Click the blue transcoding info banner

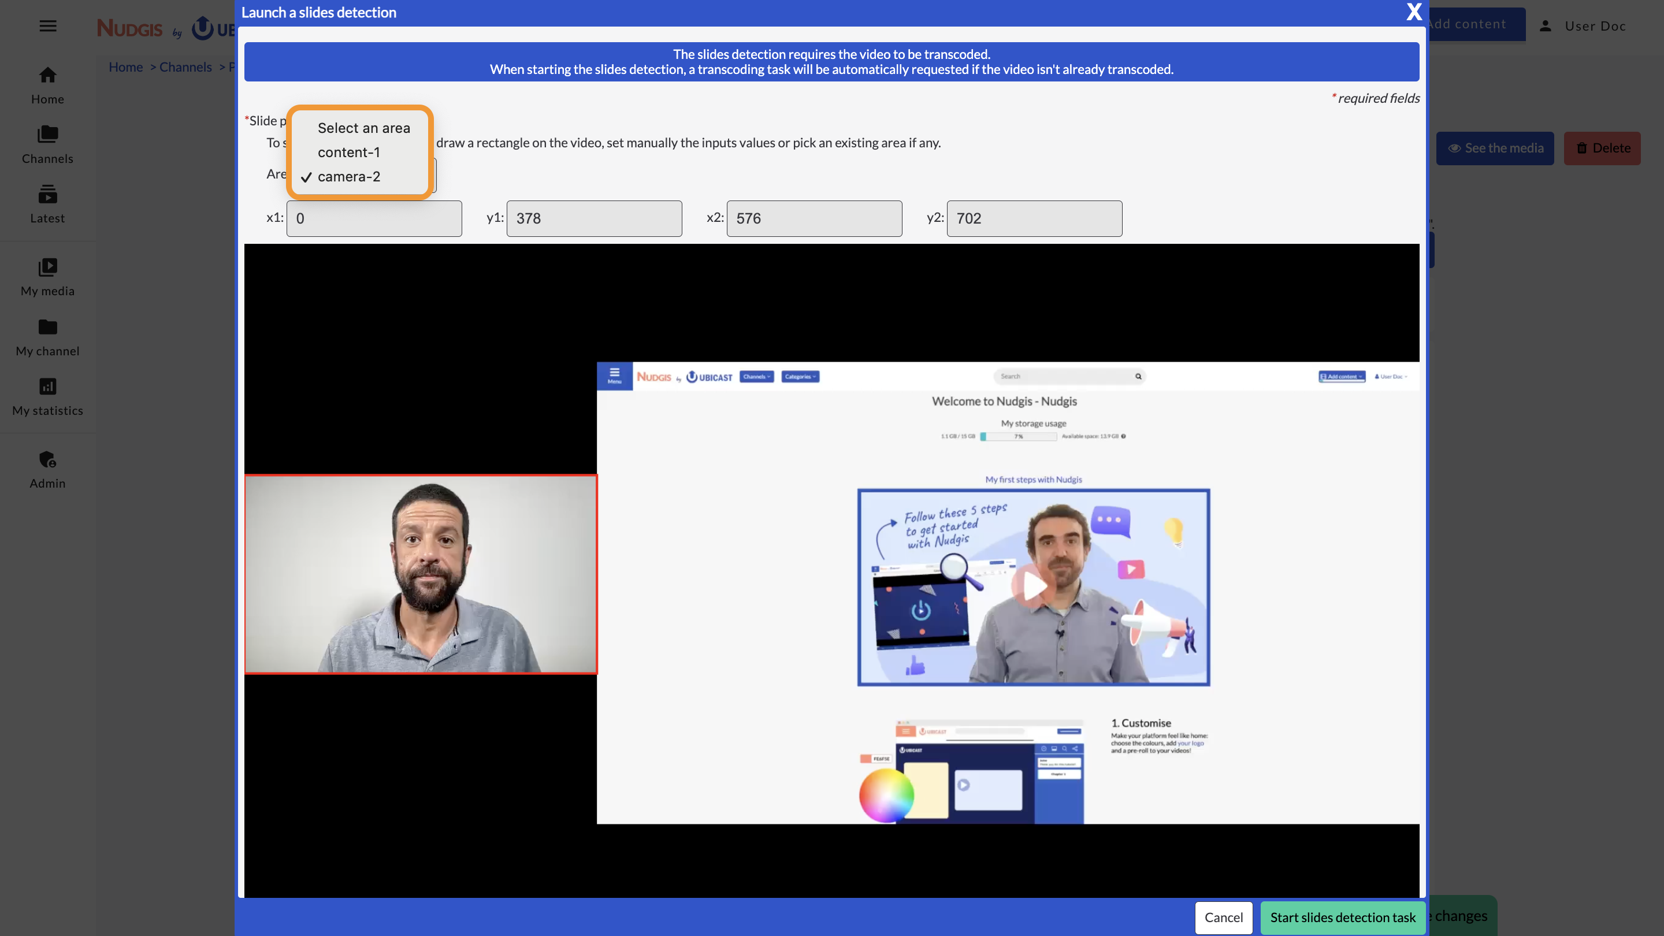point(831,61)
